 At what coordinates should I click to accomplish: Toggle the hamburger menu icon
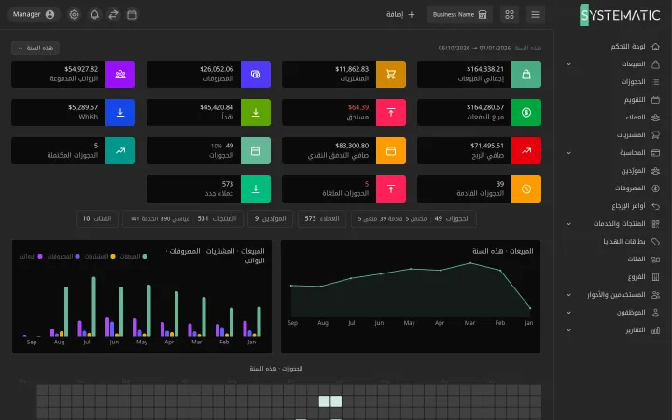point(536,15)
